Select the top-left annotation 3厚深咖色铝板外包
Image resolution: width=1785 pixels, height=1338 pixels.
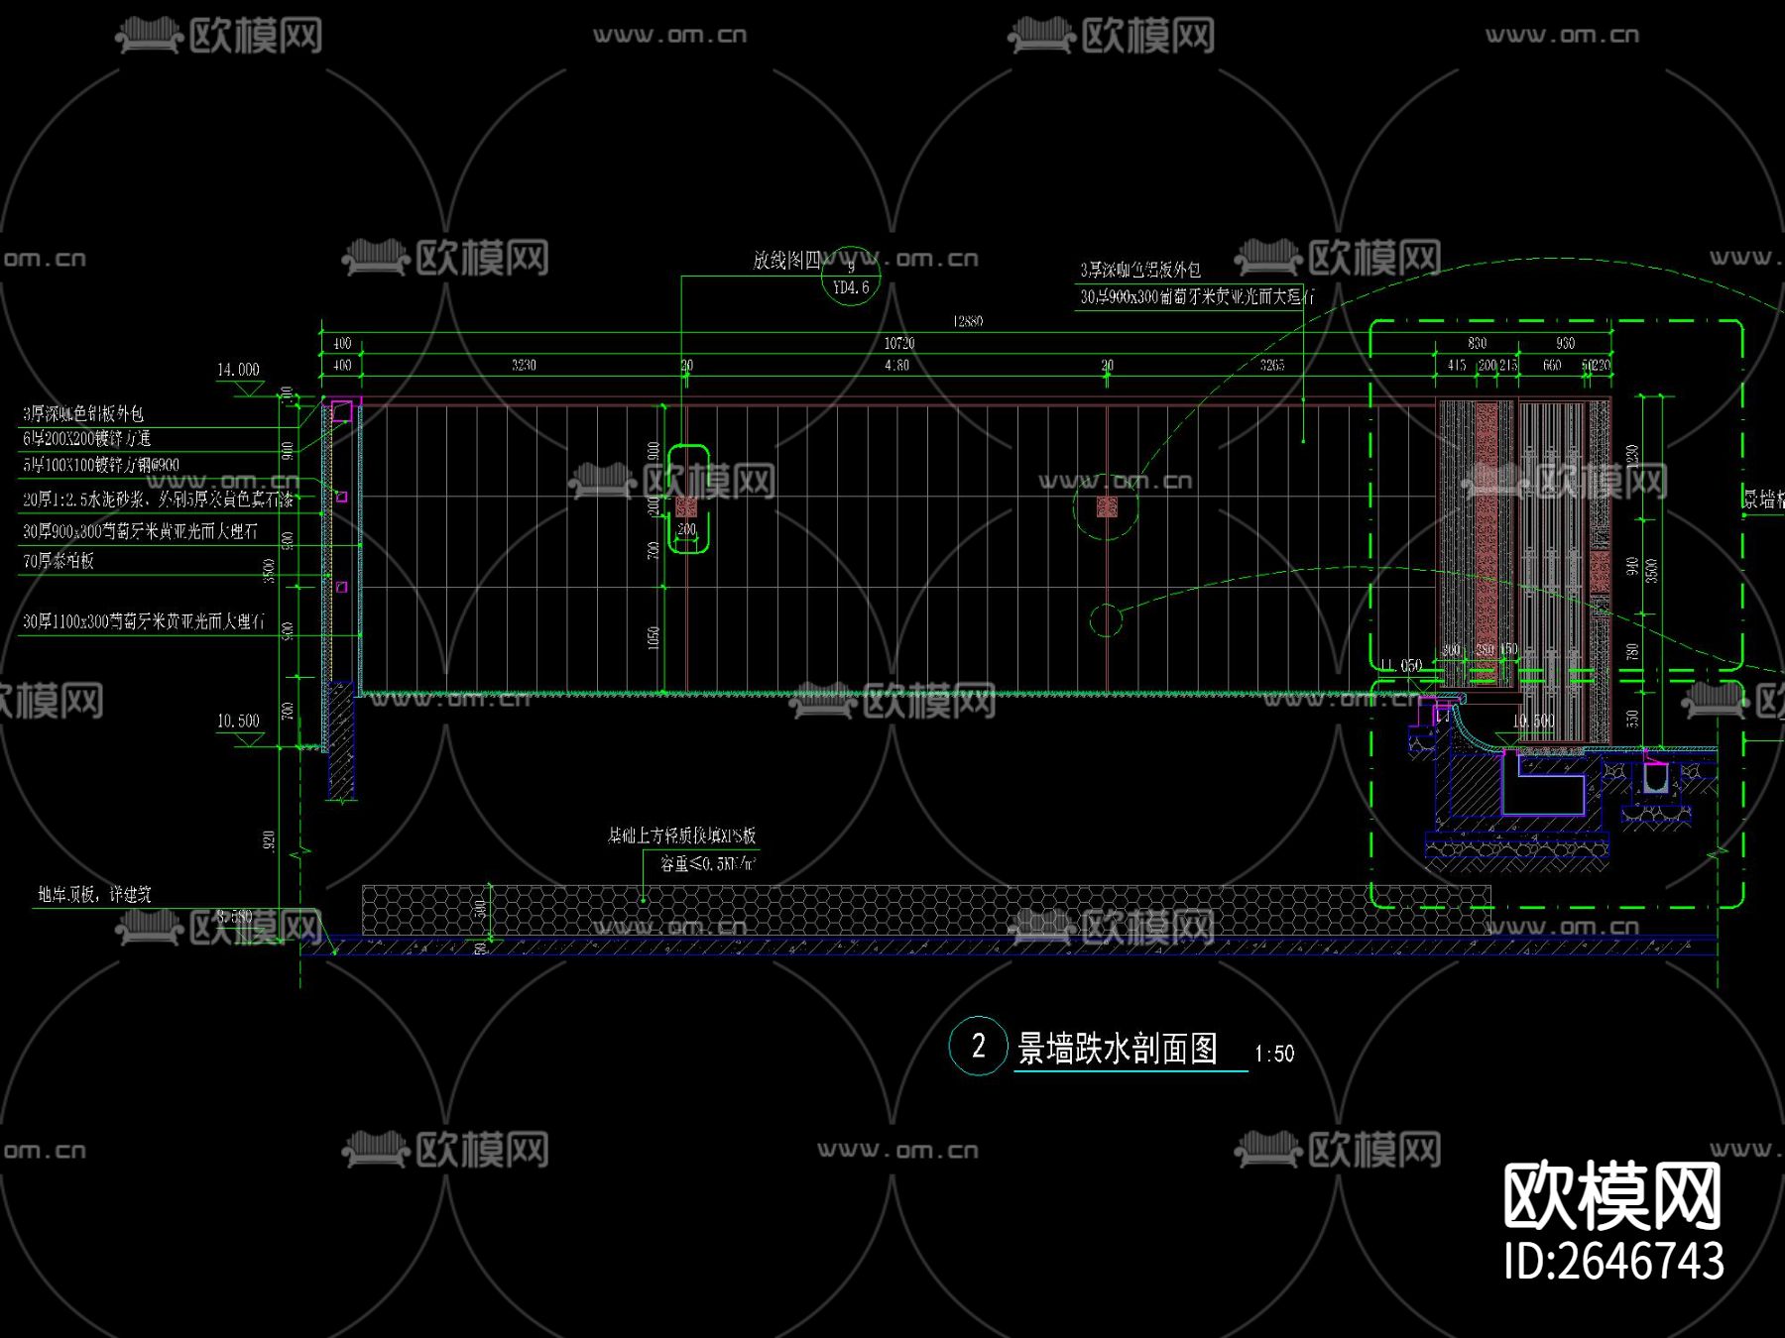(82, 413)
